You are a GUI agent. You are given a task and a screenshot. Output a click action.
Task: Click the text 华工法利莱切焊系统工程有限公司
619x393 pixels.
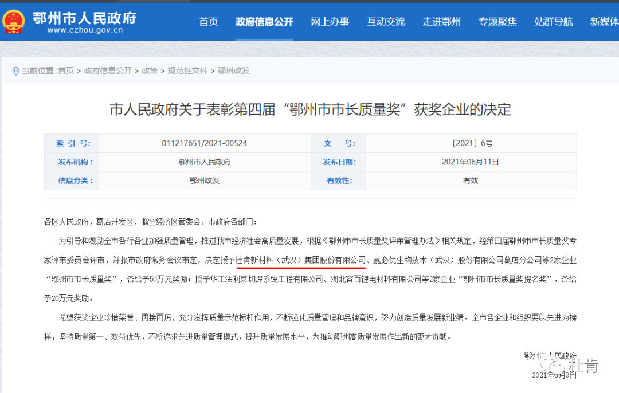point(267,280)
